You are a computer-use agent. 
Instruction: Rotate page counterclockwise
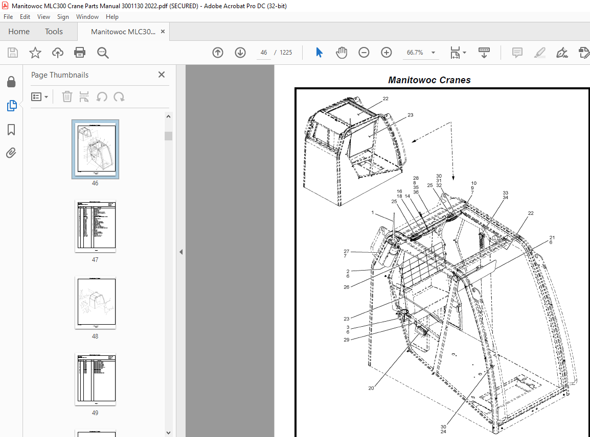(102, 96)
